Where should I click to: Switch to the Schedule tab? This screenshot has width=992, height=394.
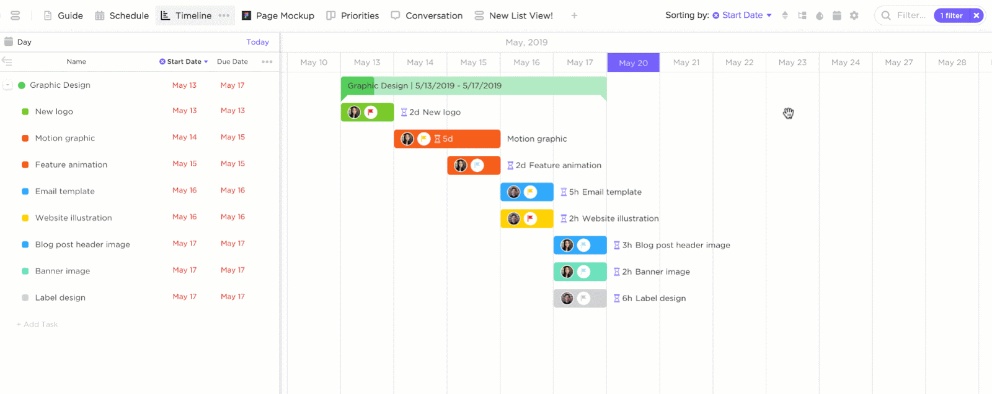(122, 15)
